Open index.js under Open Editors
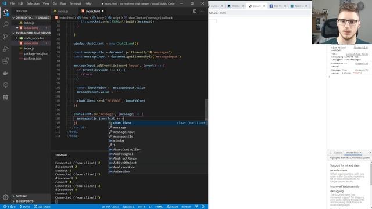 (x=29, y=23)
